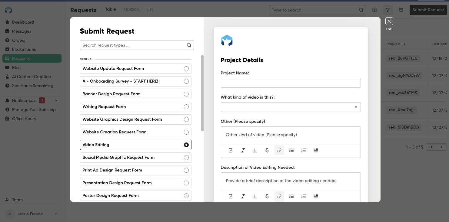Click Poster Design Request Form option
The image size is (449, 222).
(136, 196)
